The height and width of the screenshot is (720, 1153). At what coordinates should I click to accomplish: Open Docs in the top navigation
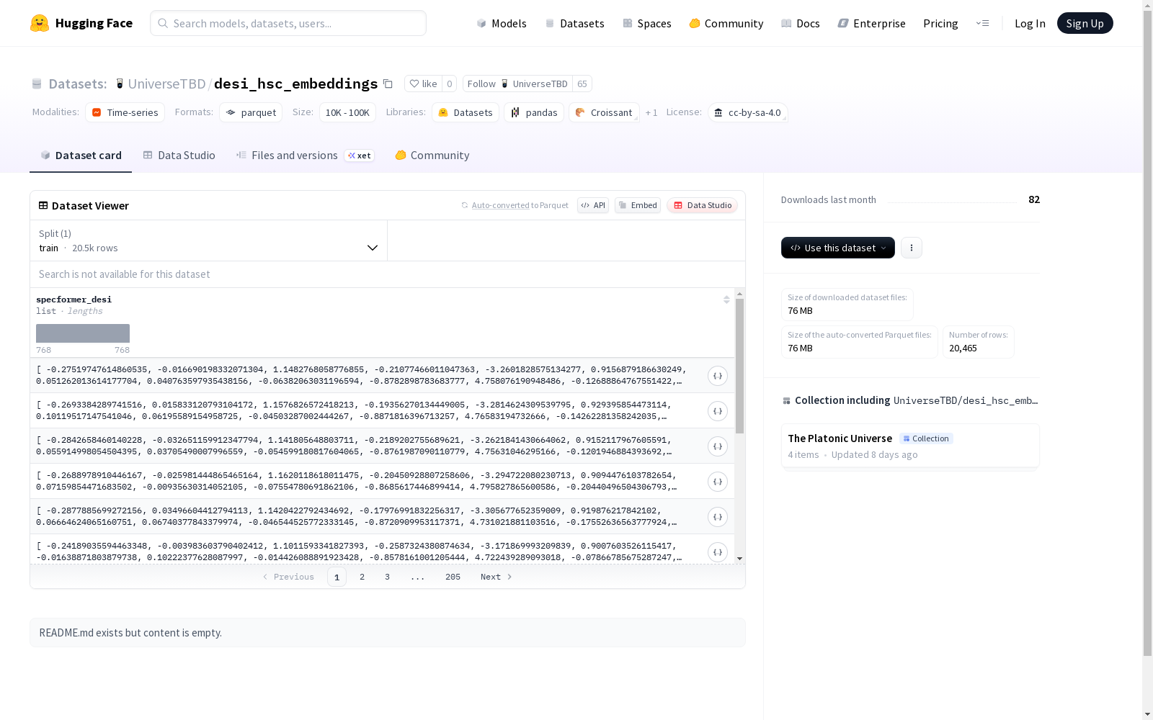point(801,23)
